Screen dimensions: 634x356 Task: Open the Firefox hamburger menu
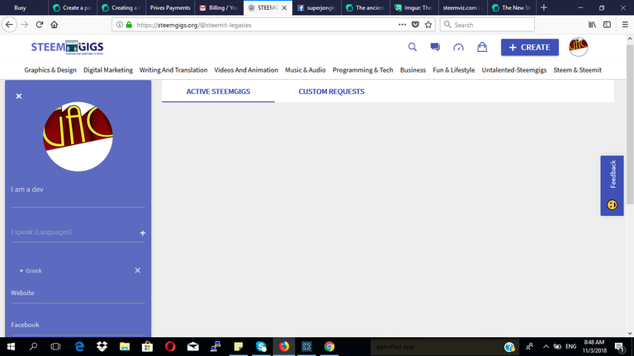click(625, 25)
